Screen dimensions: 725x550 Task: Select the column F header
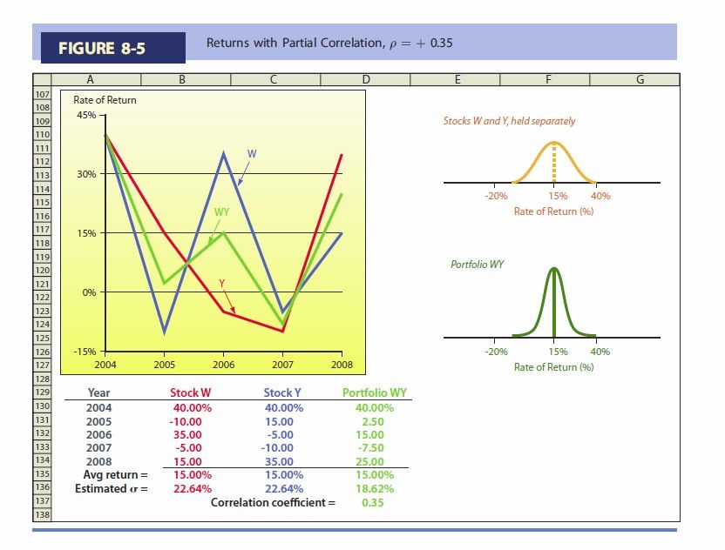[x=547, y=80]
